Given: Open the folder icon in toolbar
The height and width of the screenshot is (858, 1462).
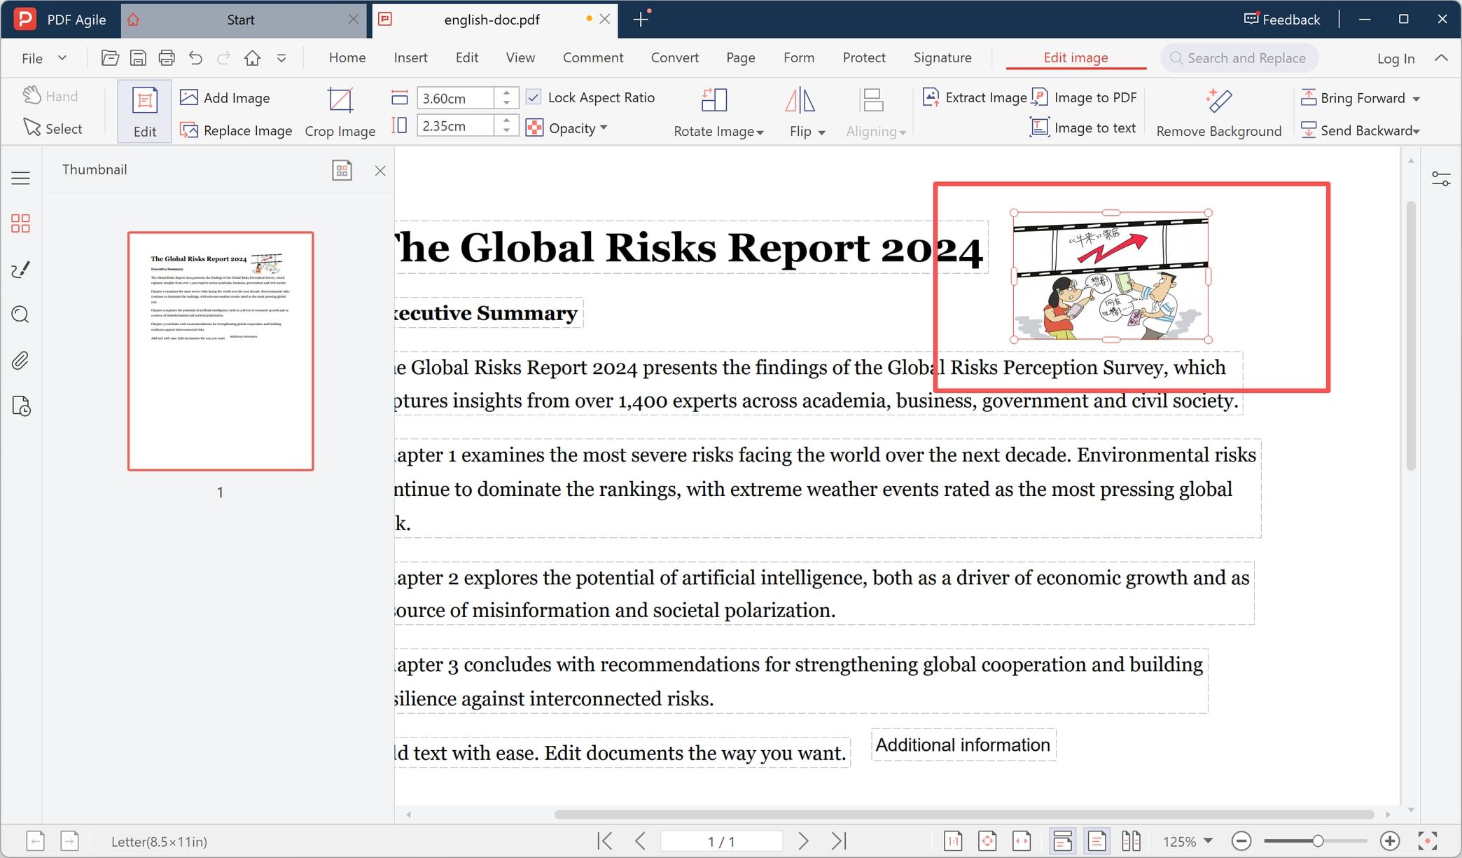Looking at the screenshot, I should pos(110,58).
